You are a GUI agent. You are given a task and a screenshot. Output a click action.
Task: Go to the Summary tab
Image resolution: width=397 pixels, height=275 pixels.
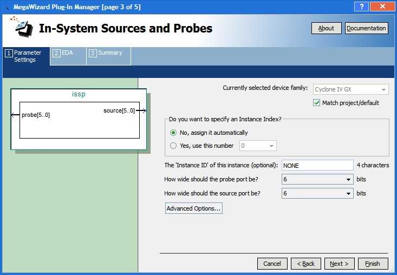point(109,56)
